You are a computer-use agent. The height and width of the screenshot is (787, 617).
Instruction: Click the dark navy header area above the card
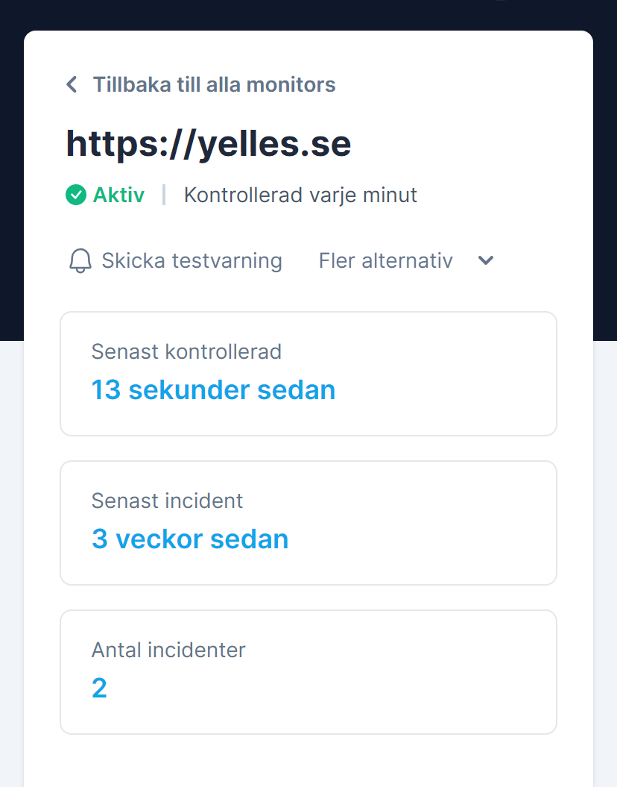[298, 13]
